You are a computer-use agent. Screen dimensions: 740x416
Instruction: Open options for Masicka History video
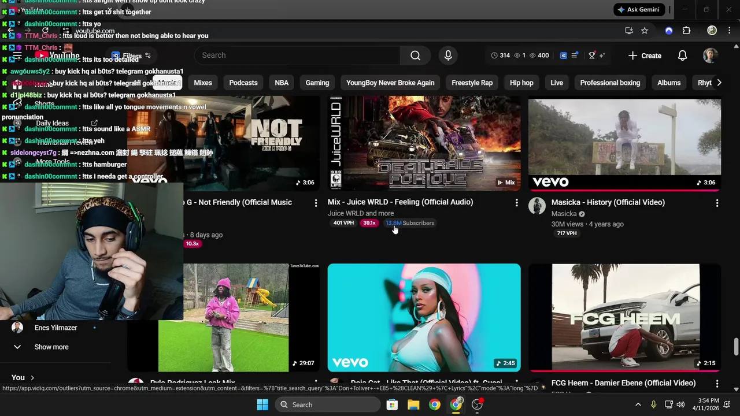pos(717,203)
